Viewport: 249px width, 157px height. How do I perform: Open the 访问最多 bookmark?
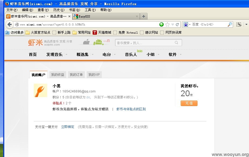click(15, 33)
